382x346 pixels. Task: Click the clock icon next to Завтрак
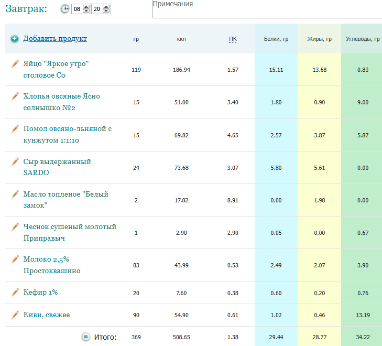[x=65, y=9]
